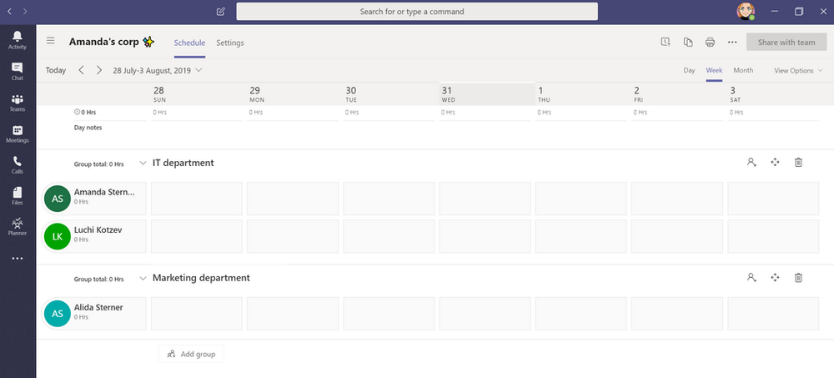
Task: Click Share with team
Action: coord(786,42)
